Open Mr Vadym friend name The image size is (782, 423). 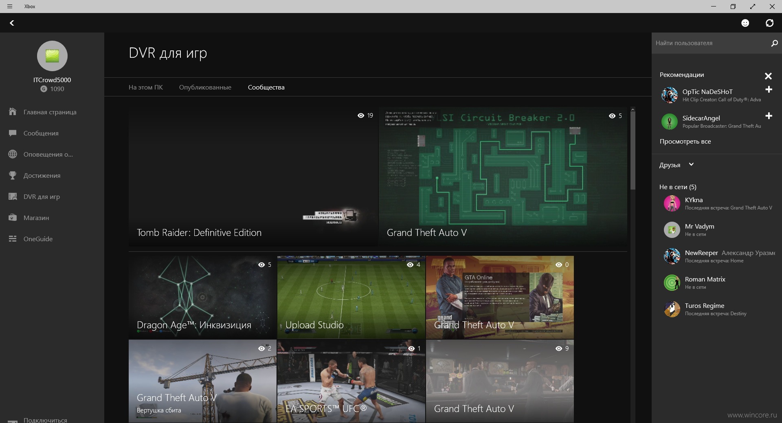[699, 227]
